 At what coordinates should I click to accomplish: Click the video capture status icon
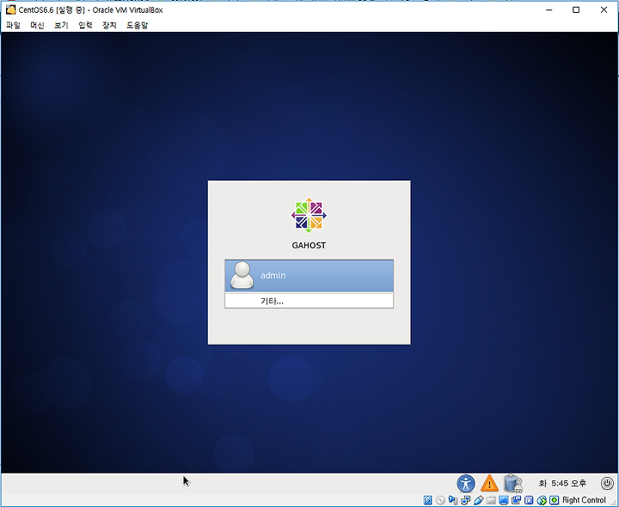pos(516,500)
